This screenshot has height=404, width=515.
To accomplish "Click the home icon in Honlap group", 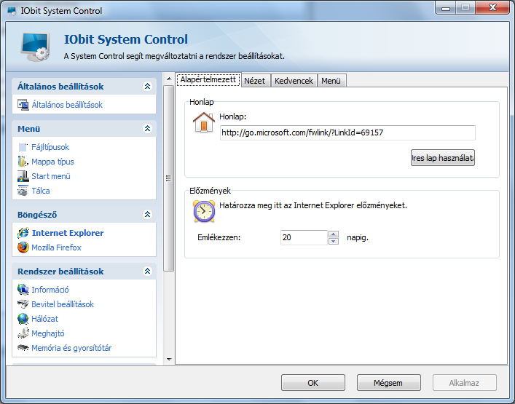I will pyautogui.click(x=204, y=122).
